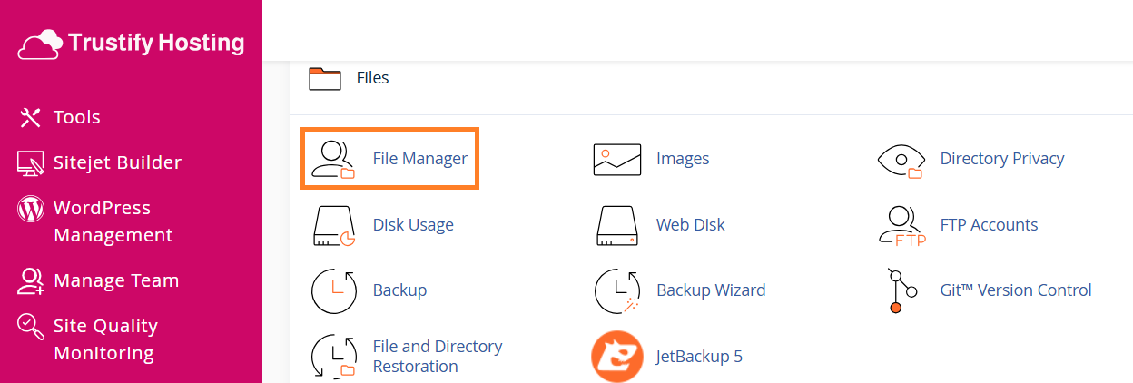This screenshot has width=1133, height=383.
Task: Open the File and Directory Restoration link
Action: [438, 357]
